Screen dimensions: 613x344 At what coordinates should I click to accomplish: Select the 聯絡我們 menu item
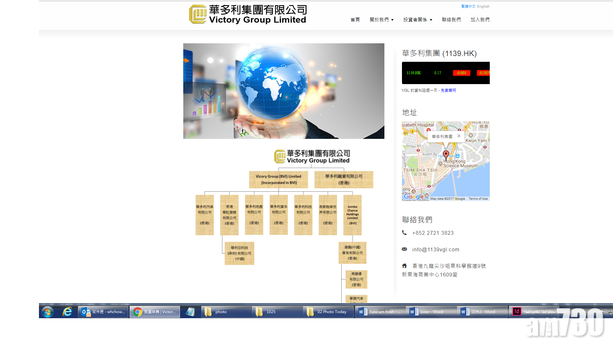(x=451, y=19)
